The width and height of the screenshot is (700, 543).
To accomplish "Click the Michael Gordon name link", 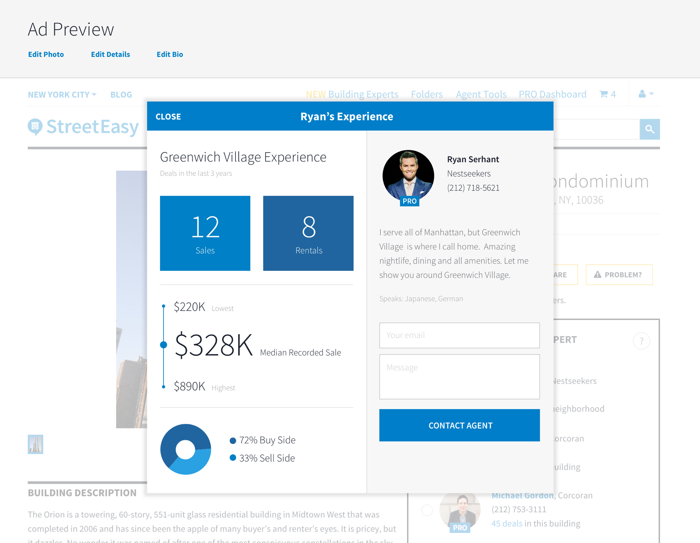I will pyautogui.click(x=522, y=495).
